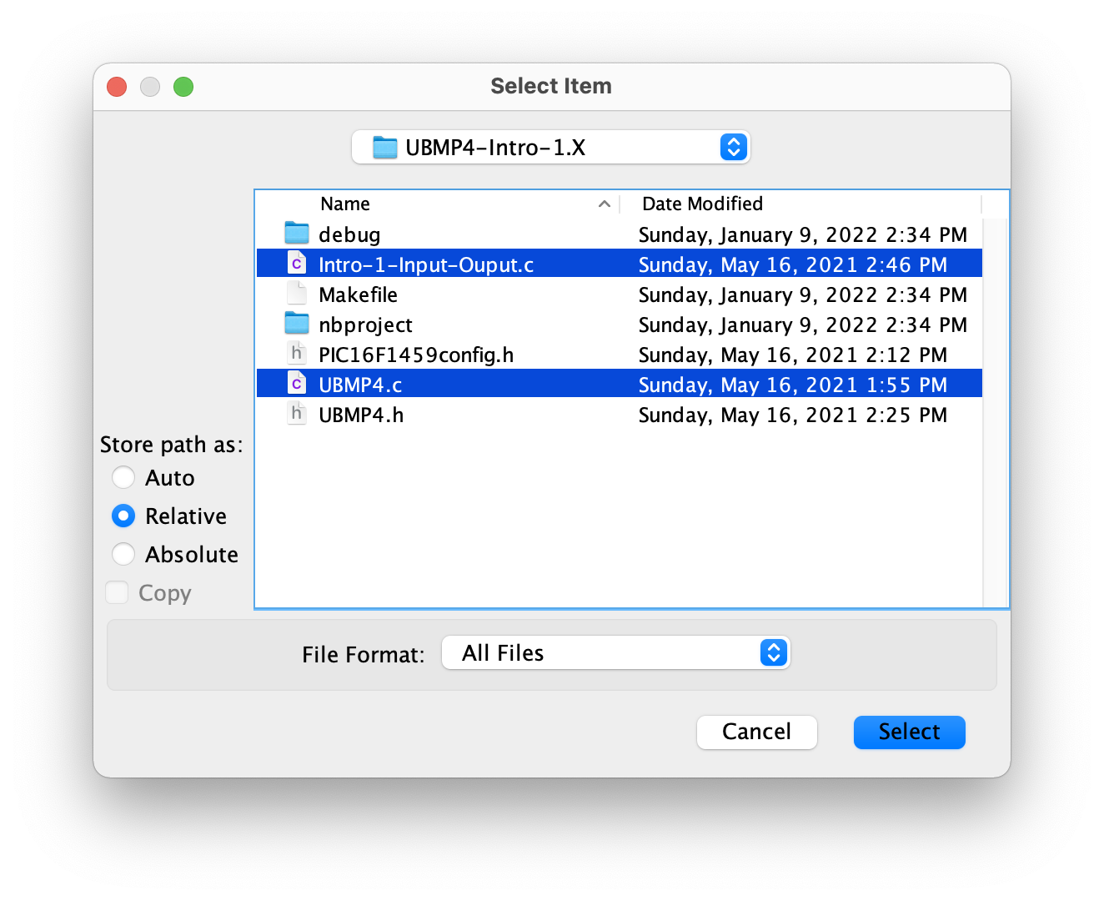Click the Name column header
1104x901 pixels.
point(345,204)
